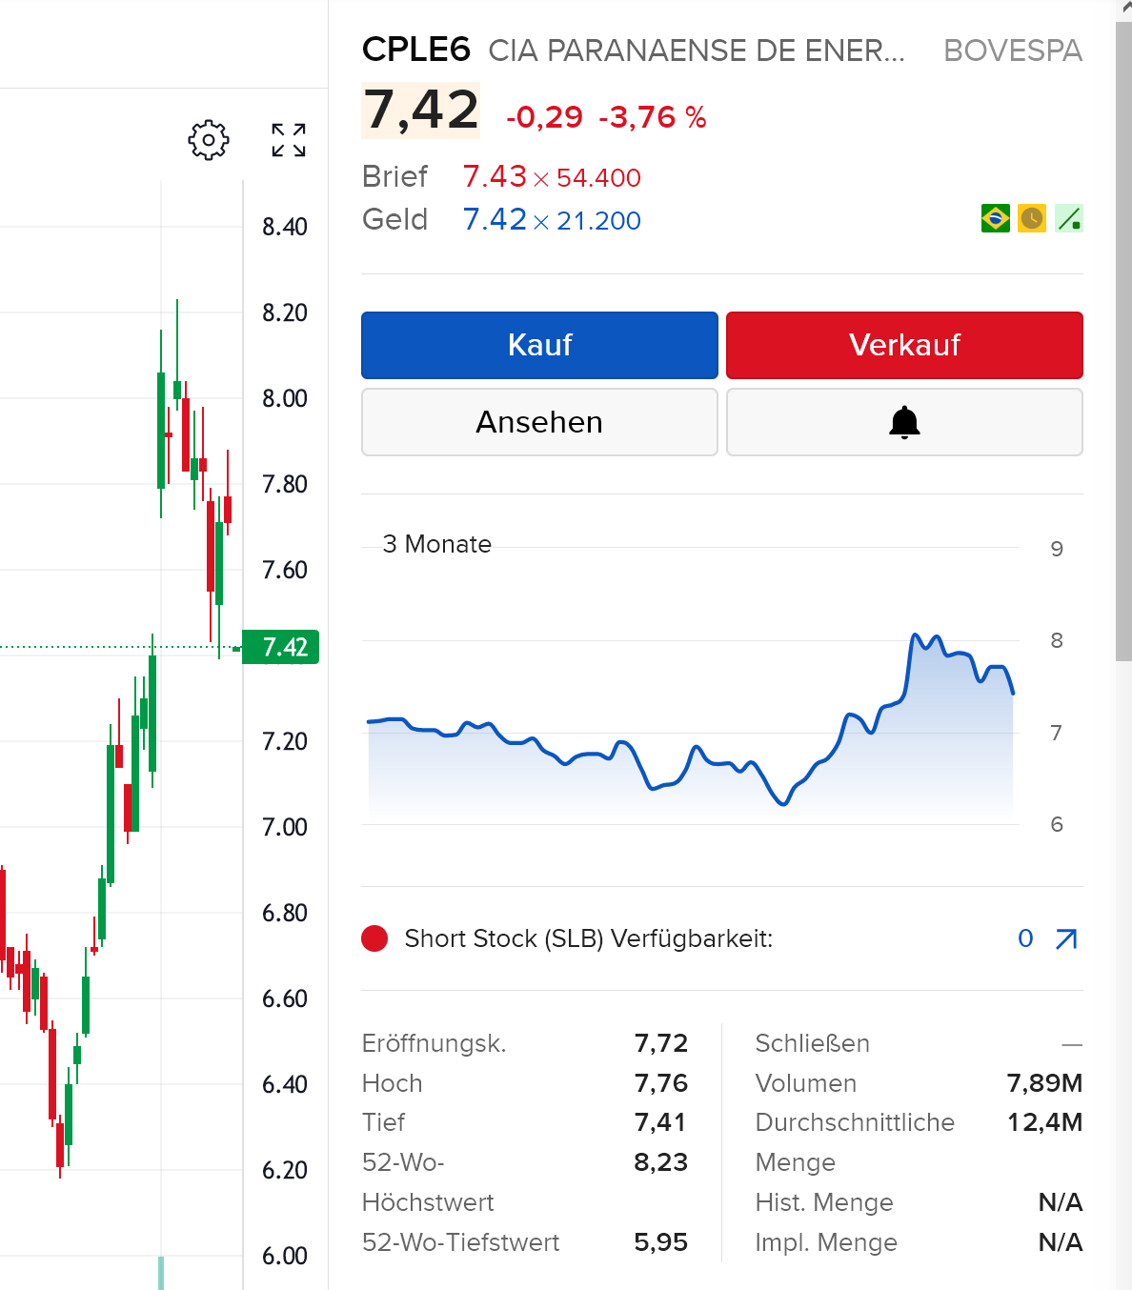The image size is (1132, 1290).
Task: Click the 52-Wo-Höchstwert value 8,23
Action: coord(661,1162)
